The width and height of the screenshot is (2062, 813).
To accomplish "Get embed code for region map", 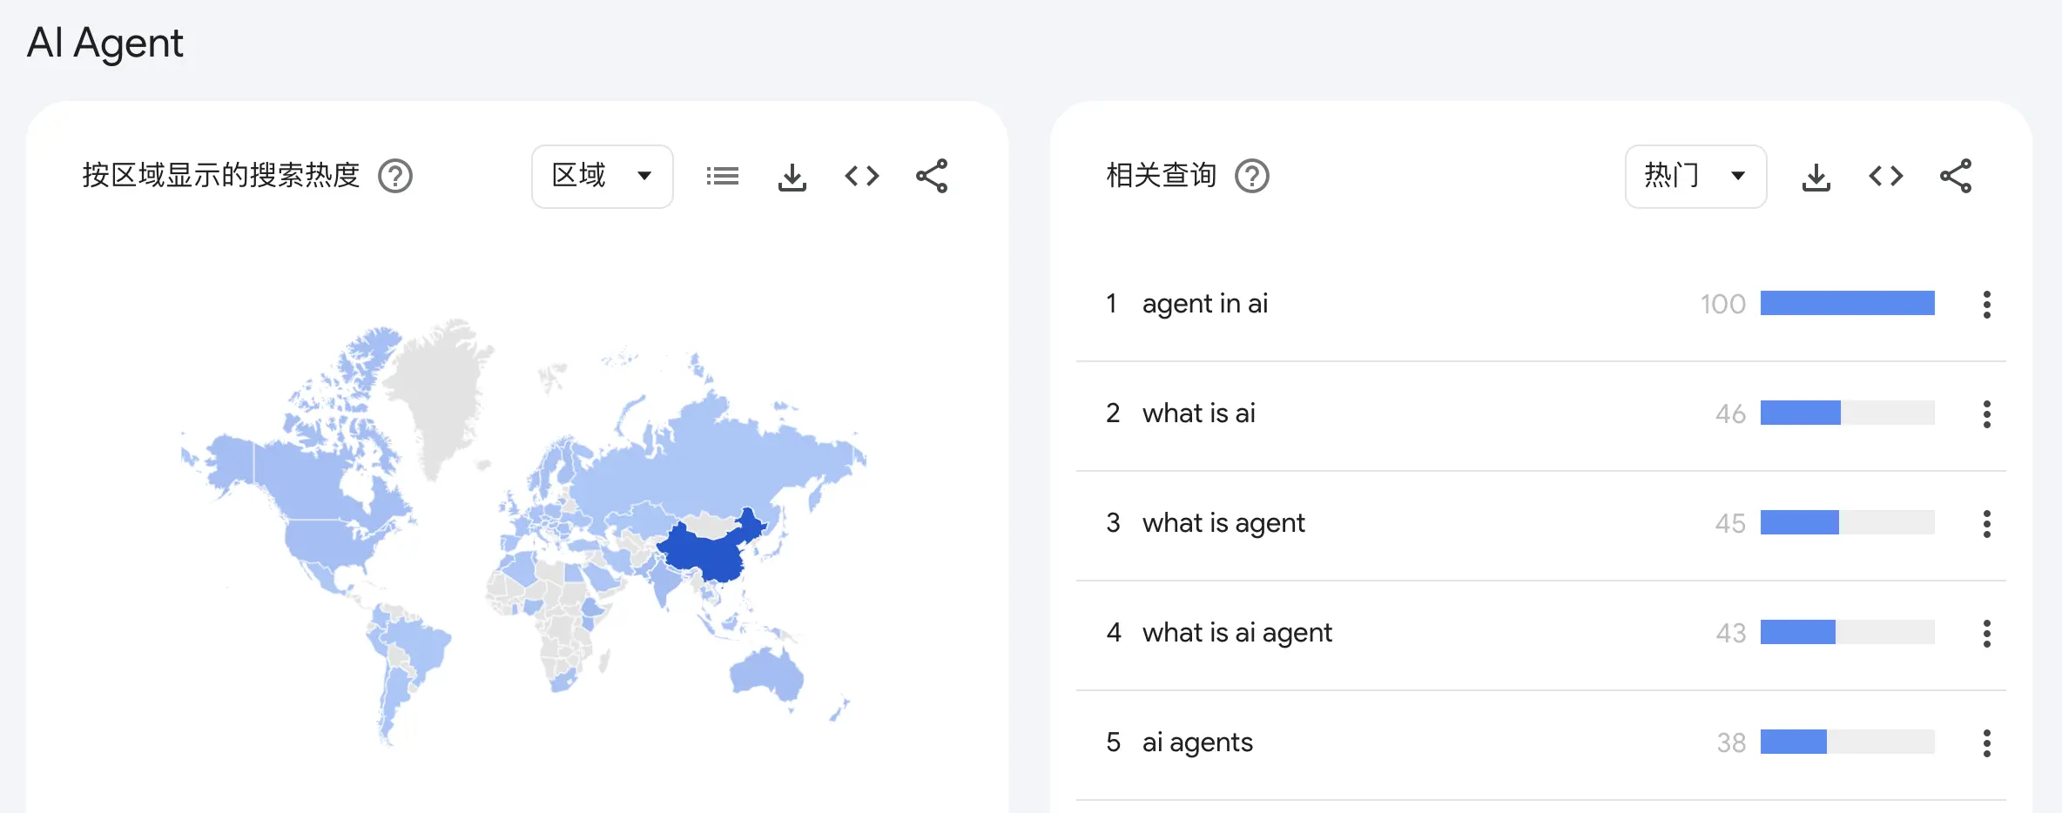I will pos(862,176).
